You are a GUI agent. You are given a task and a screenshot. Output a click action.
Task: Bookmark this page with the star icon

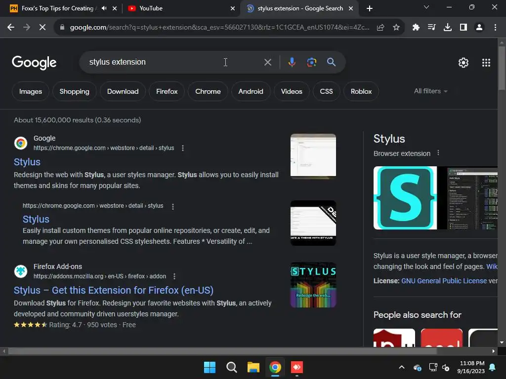[x=396, y=28]
